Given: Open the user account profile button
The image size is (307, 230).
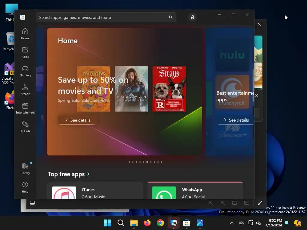Looking at the screenshot, I should (x=192, y=17).
